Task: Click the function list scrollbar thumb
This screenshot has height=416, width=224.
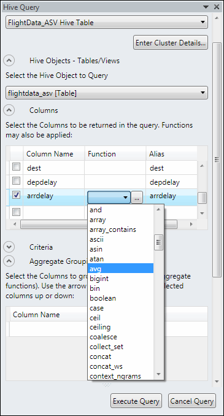Action: tap(159, 242)
